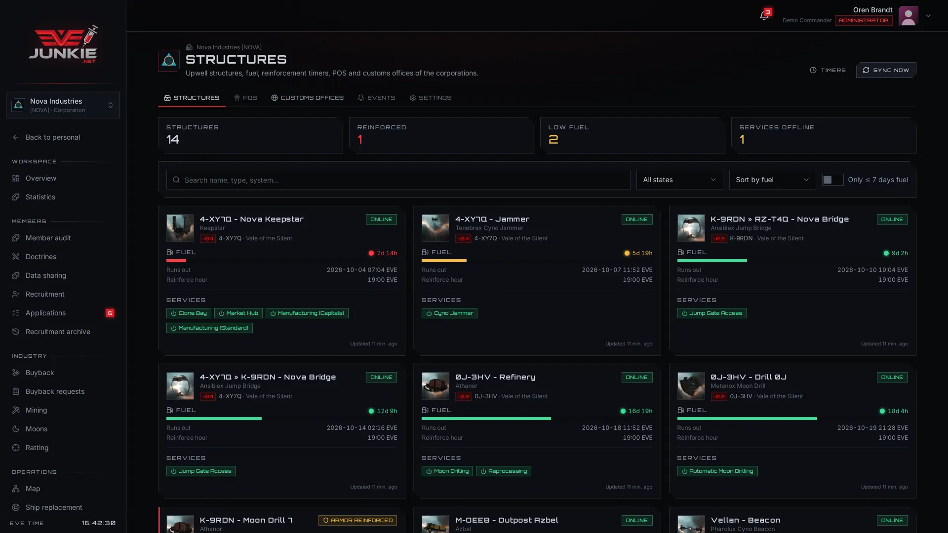Click the Sync Now button
This screenshot has height=533, width=948.
coord(886,70)
